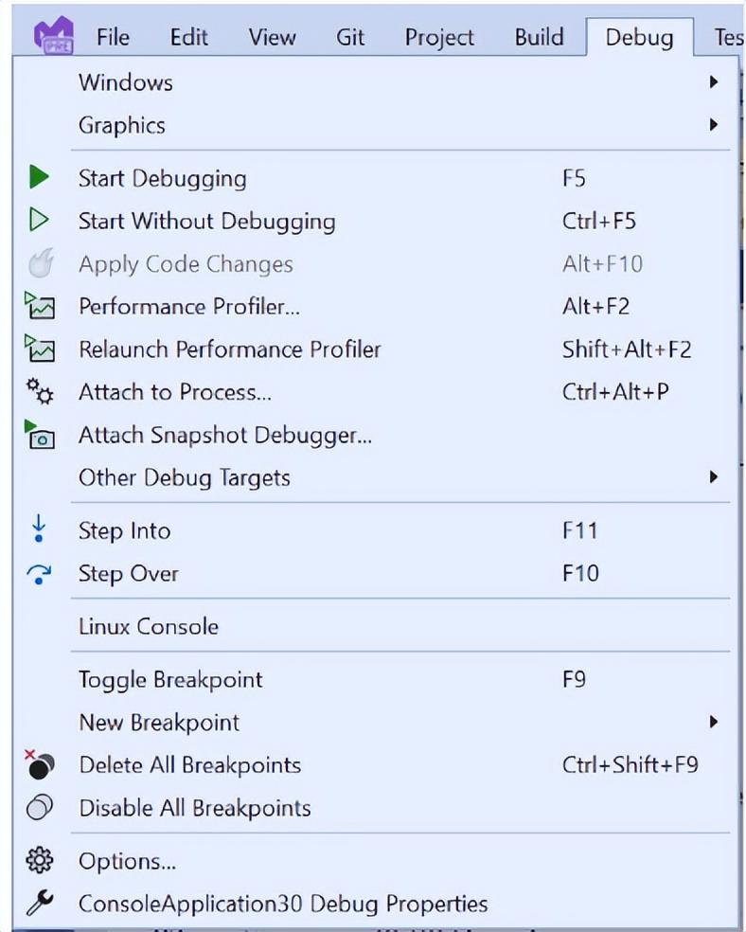746x932 pixels.
Task: Click the Attach Snapshot Debugger camera icon
Action: [x=40, y=435]
